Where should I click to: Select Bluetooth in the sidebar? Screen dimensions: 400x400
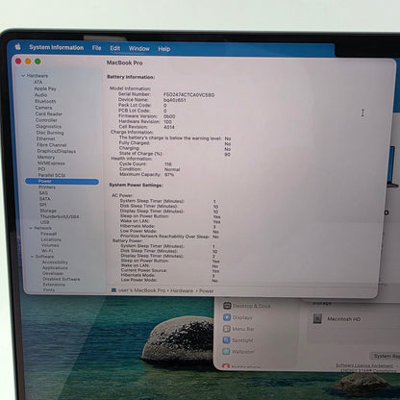tap(45, 101)
